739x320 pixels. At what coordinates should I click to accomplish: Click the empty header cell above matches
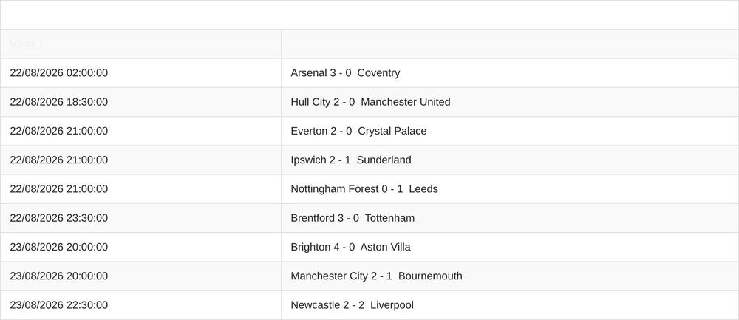(x=510, y=44)
